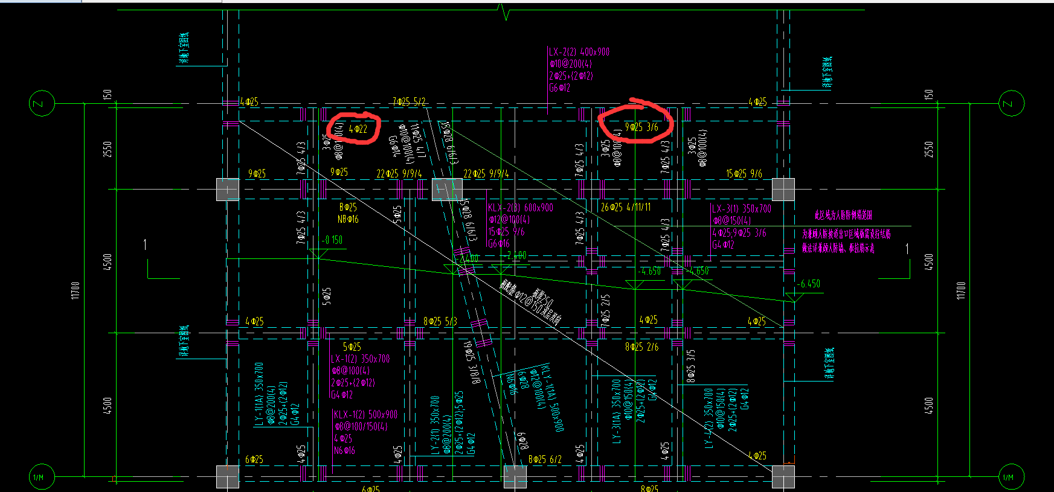Click the "Φ8@100/150(4)" stirrup text
1054x492 pixels.
pyautogui.click(x=361, y=427)
